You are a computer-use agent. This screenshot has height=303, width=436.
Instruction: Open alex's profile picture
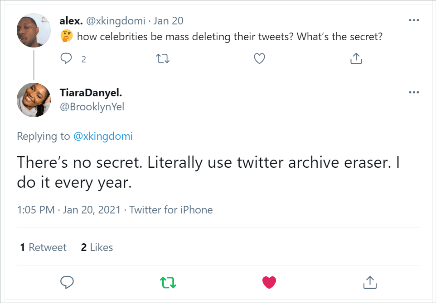pos(34,30)
